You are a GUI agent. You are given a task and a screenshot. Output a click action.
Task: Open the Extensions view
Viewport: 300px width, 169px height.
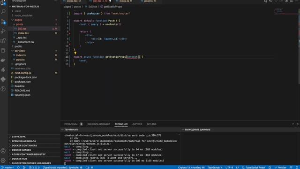tap(3, 41)
